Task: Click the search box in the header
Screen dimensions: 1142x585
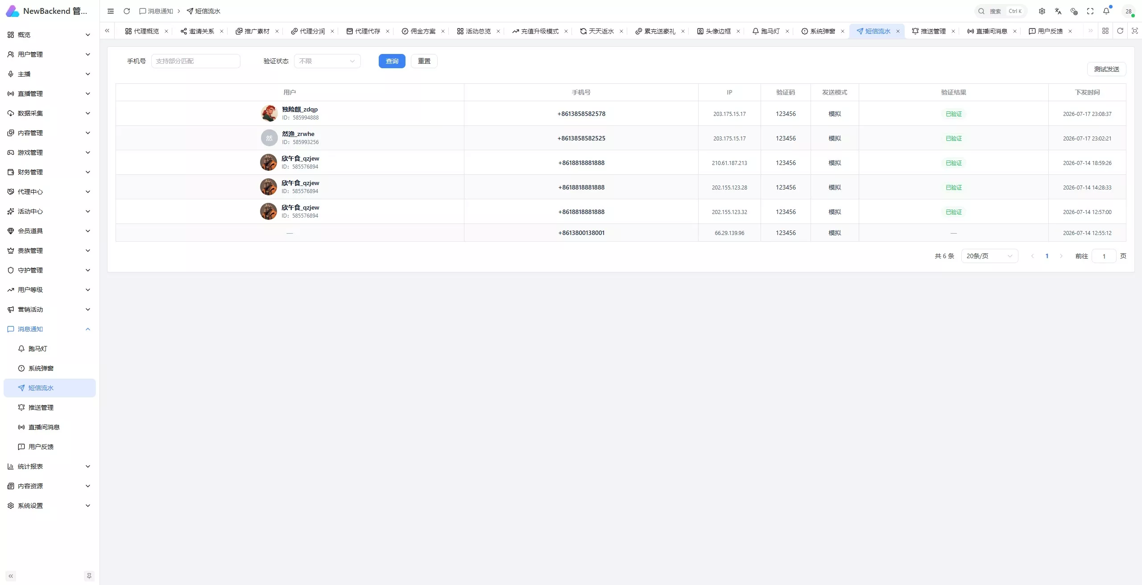Action: [1001, 11]
